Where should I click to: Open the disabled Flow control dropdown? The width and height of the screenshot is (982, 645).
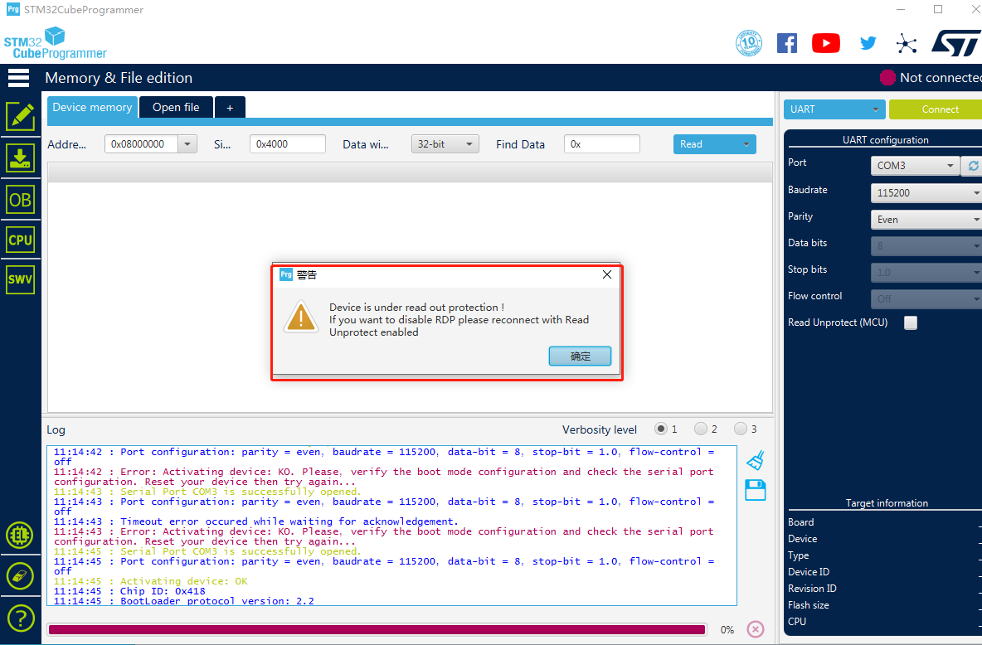point(926,298)
